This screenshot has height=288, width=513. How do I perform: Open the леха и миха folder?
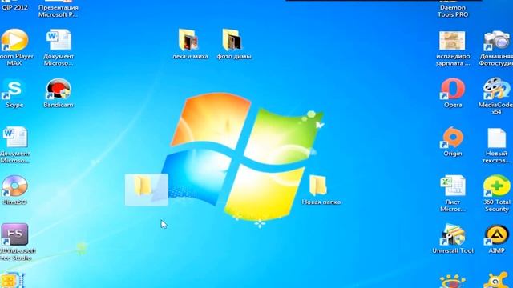click(190, 44)
